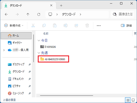Click the 今日 group label
Screen dimensions: 137x103
(x=44, y=41)
